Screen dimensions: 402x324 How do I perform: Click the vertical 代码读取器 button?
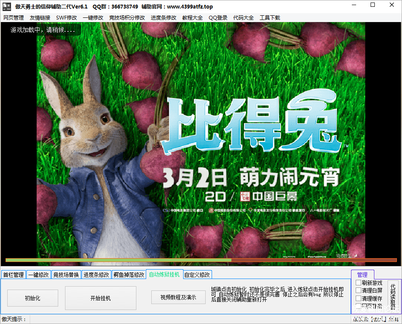tap(393, 296)
